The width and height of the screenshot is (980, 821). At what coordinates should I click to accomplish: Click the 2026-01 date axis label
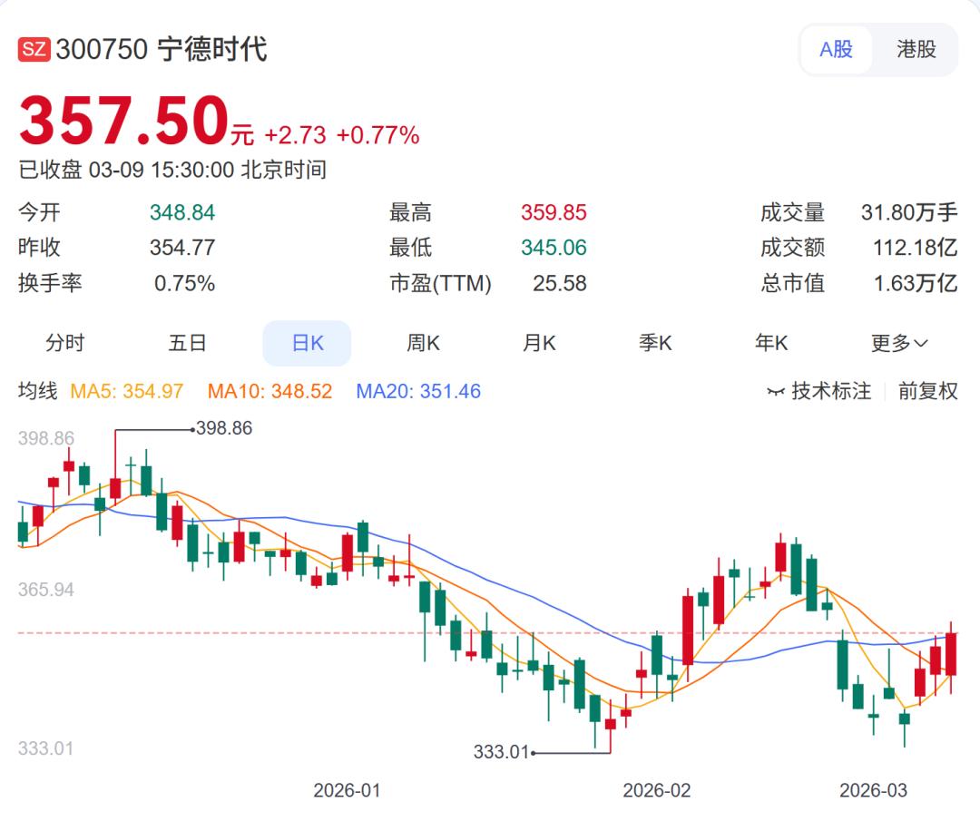pyautogui.click(x=347, y=790)
